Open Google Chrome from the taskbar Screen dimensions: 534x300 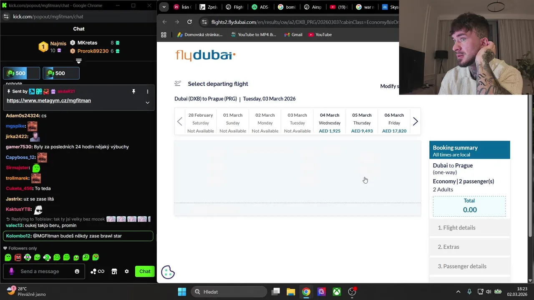coord(306,292)
